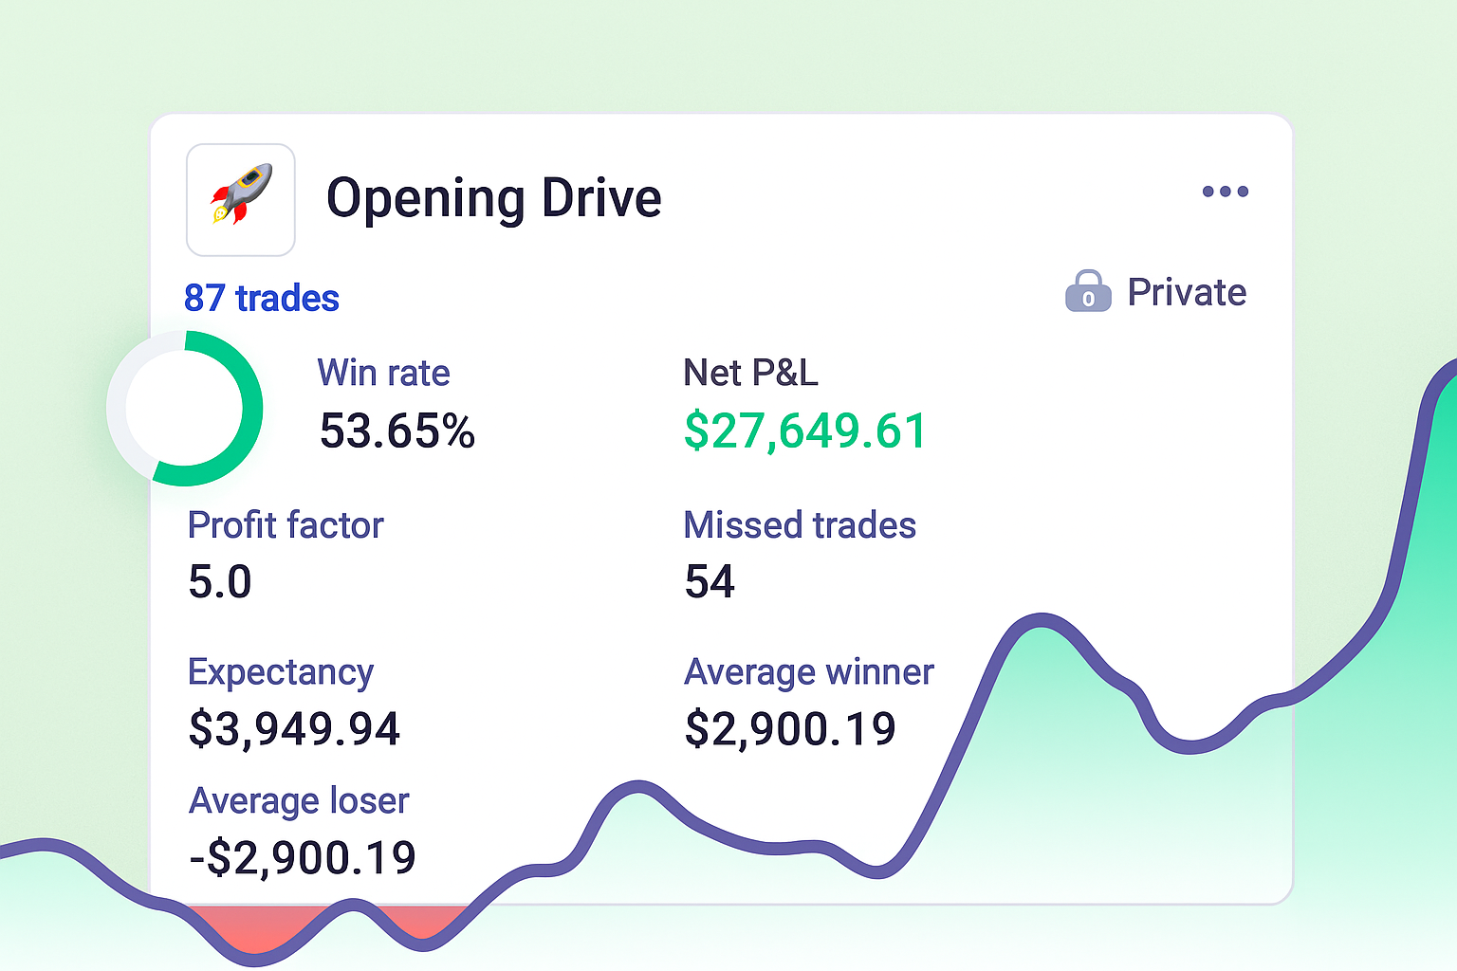Viewport: 1457px width, 971px height.
Task: Select the missed trades count 54
Action: coord(710,582)
